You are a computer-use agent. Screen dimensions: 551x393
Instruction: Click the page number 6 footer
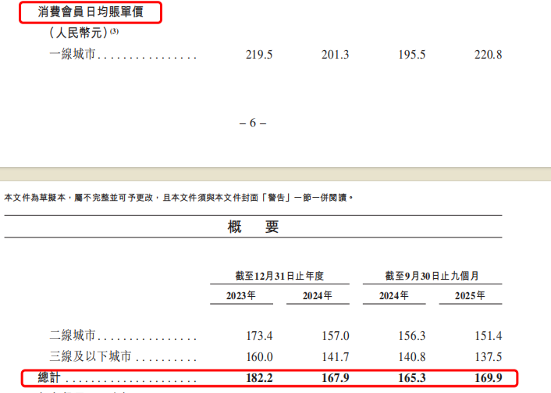(252, 123)
